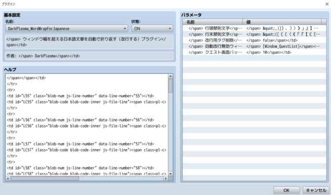Click the value false in parameter list
This screenshot has height=195, width=331.
pyautogui.click(x=272, y=40)
